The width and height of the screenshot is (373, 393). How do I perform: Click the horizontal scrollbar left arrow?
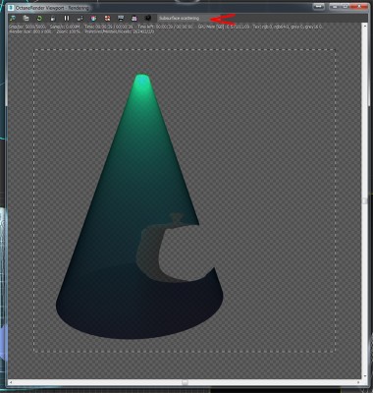point(11,382)
